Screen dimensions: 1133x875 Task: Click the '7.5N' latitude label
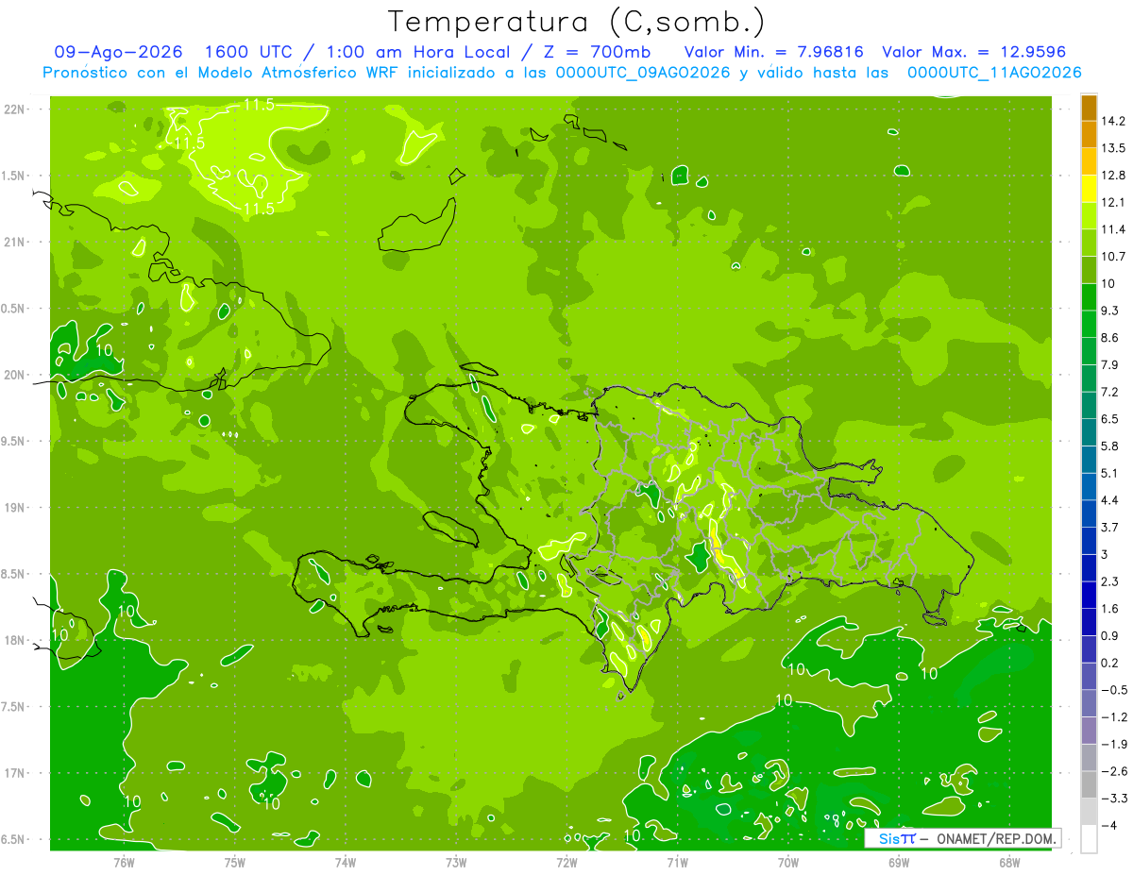(x=14, y=707)
